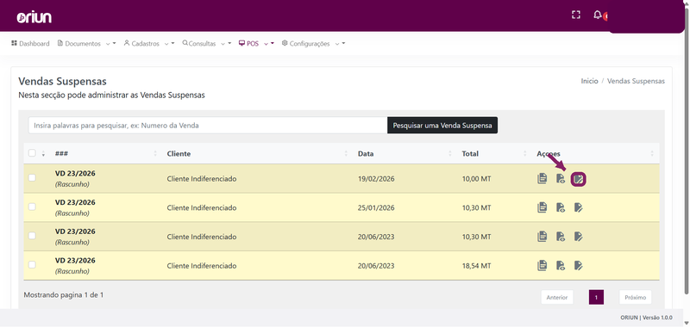690x327 pixels.
Task: Check the box for the 19/02/2026 sale
Action: [x=32, y=178]
